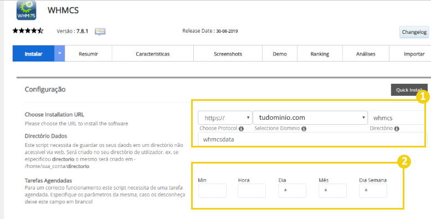
Task: Click info icon beside Choose Protocol
Action: coord(242,129)
